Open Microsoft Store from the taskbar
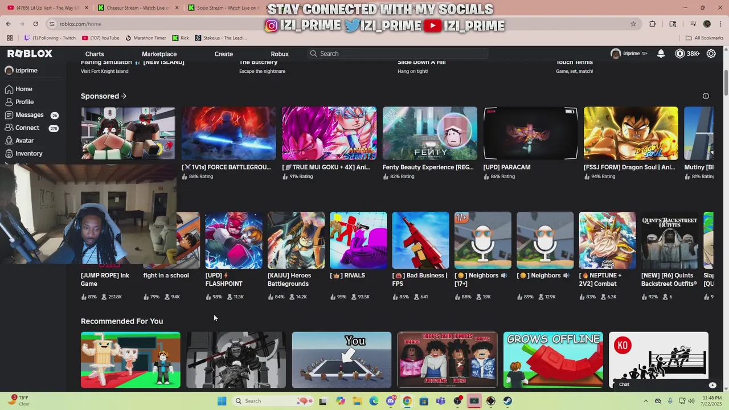The width and height of the screenshot is (729, 410). [x=424, y=401]
